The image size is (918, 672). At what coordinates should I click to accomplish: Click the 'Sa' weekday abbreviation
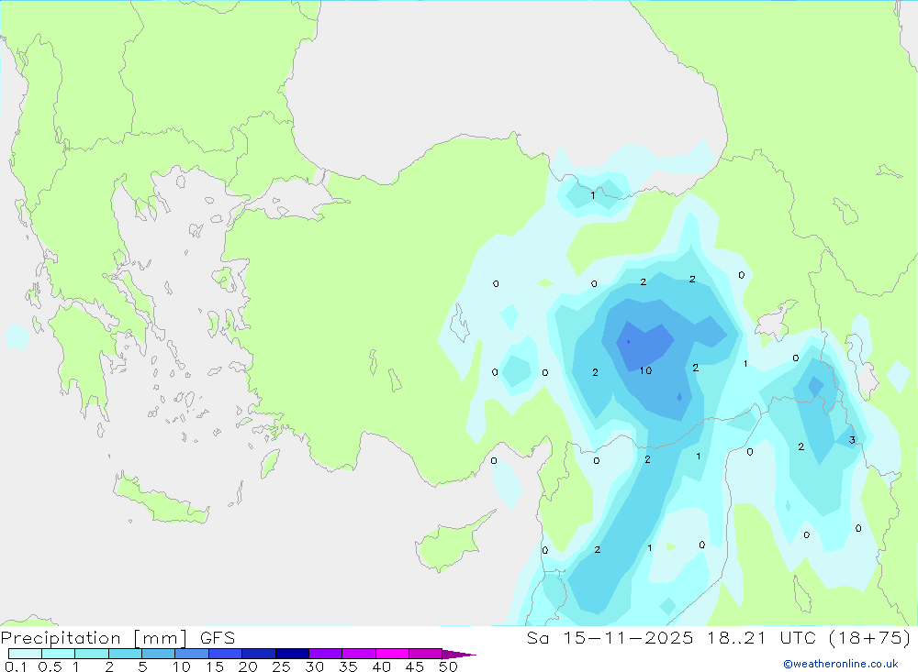537,637
